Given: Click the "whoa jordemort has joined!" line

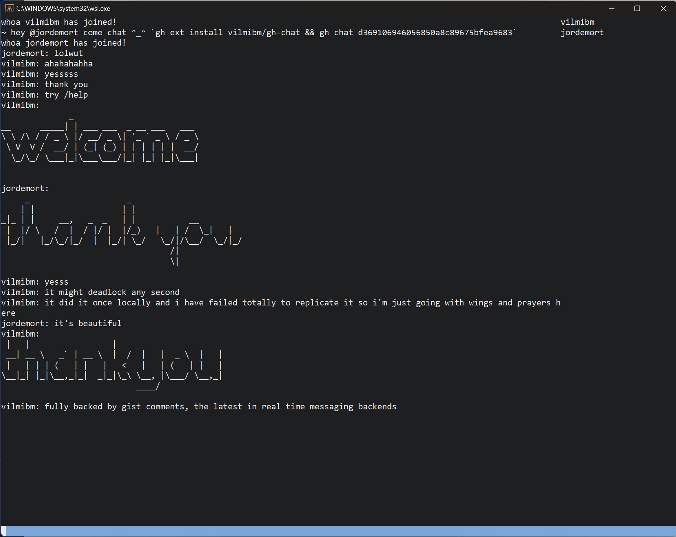Looking at the screenshot, I should [x=63, y=43].
